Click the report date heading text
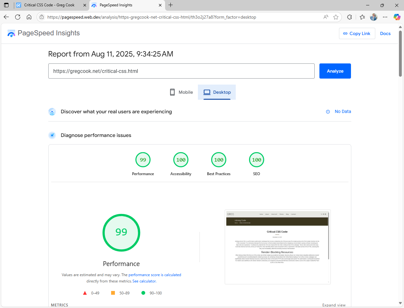Viewport: 404px width, 308px height. tap(111, 54)
